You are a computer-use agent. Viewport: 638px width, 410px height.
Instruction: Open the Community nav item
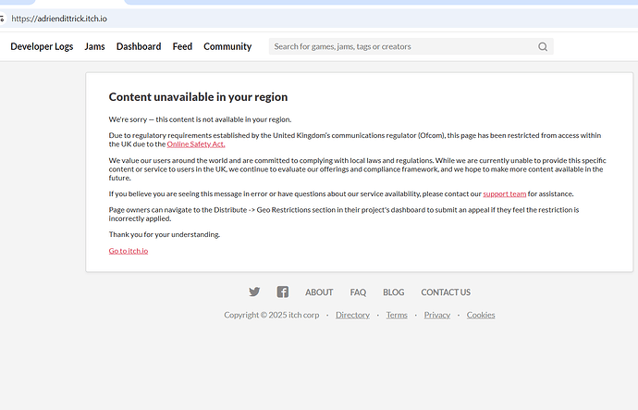click(227, 46)
